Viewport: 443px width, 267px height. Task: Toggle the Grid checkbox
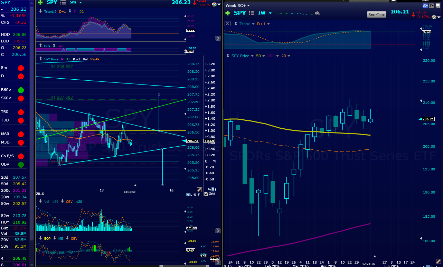[x=206, y=194]
